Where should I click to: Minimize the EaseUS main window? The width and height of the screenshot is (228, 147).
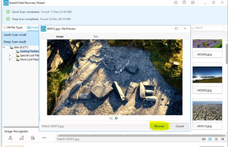click(x=205, y=3)
